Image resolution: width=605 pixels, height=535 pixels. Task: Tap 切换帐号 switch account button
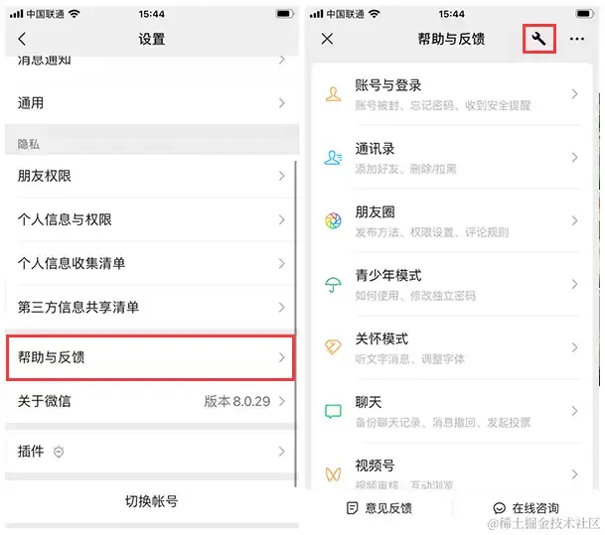pos(152,501)
